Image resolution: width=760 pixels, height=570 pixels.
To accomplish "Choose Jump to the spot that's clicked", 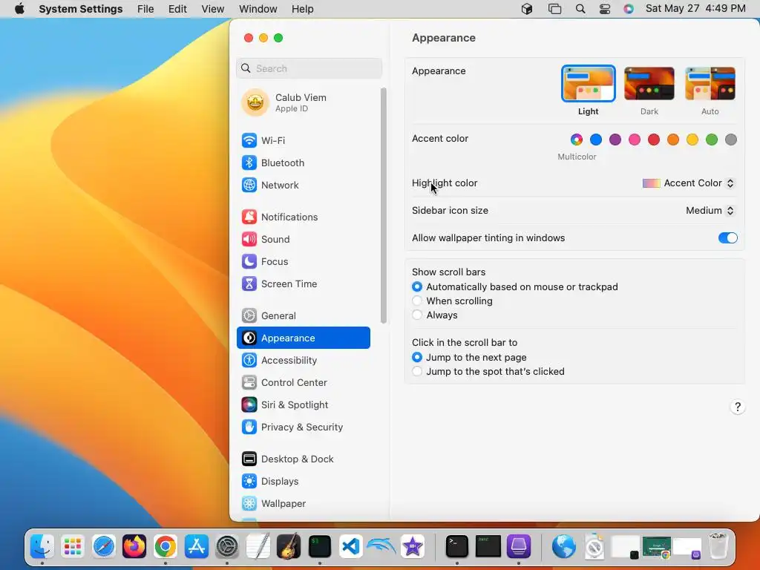I will [x=417, y=371].
